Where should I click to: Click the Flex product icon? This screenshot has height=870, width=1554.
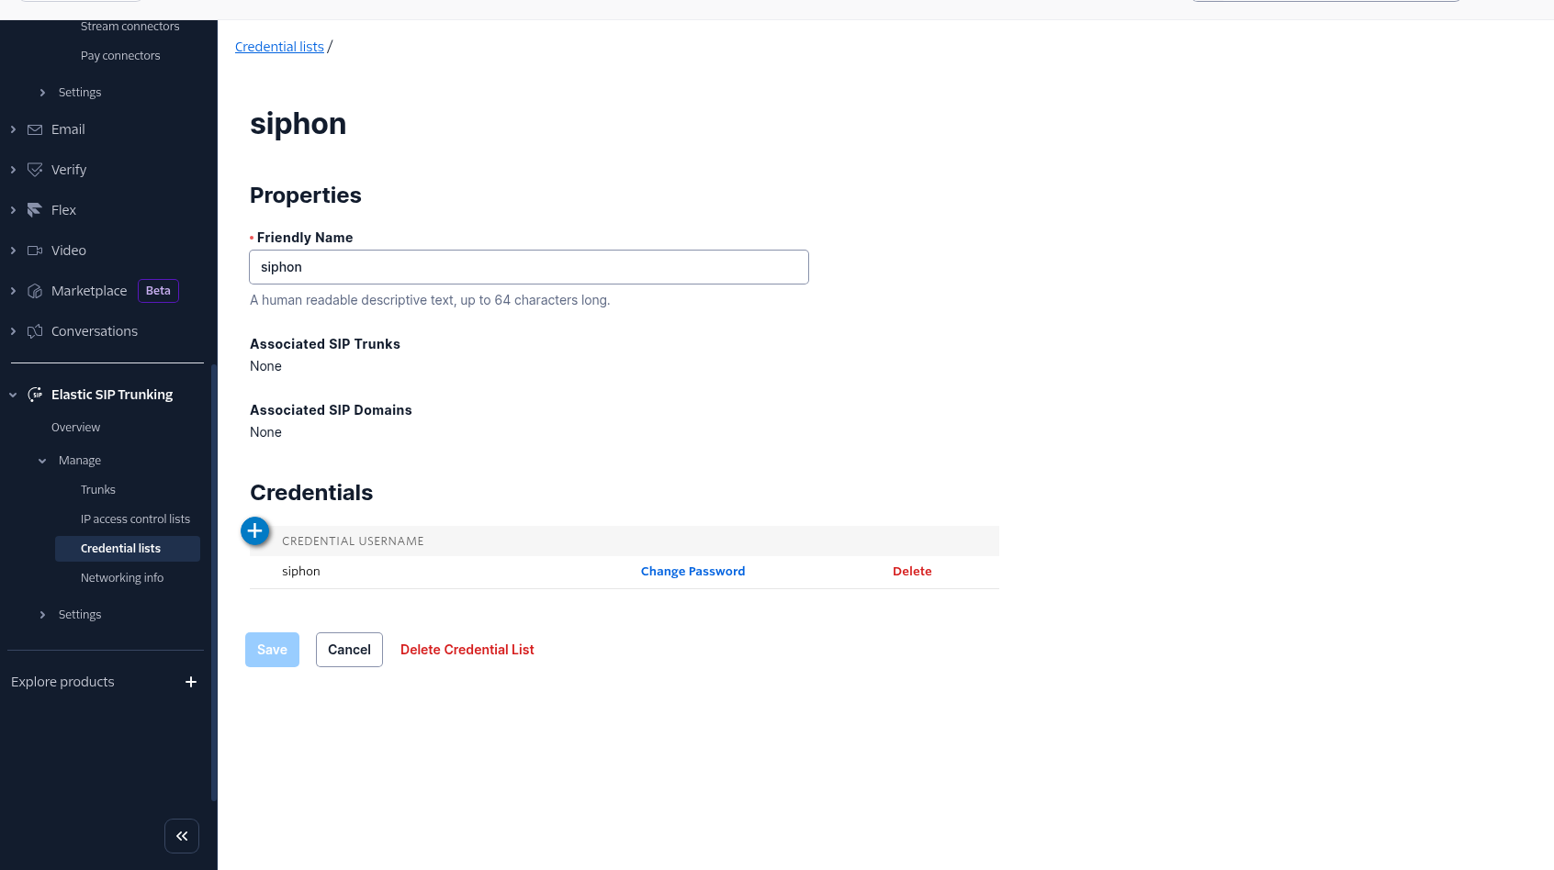(35, 210)
